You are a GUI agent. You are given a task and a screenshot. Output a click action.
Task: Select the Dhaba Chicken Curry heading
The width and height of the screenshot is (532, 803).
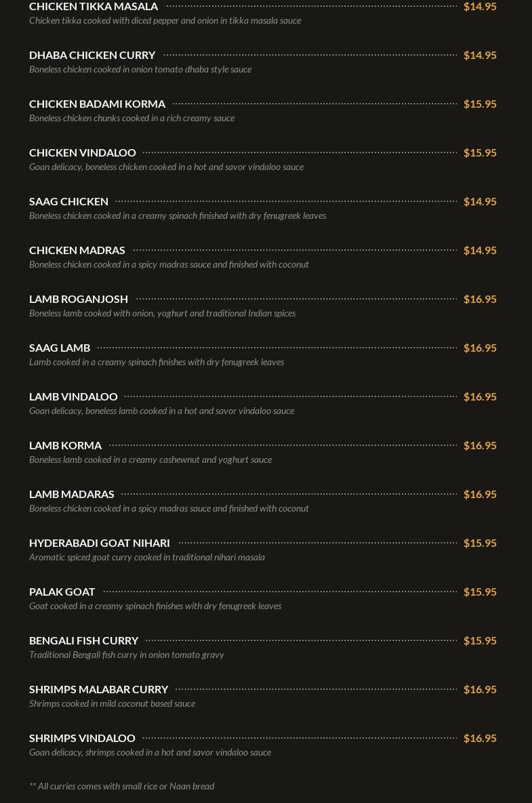point(92,55)
